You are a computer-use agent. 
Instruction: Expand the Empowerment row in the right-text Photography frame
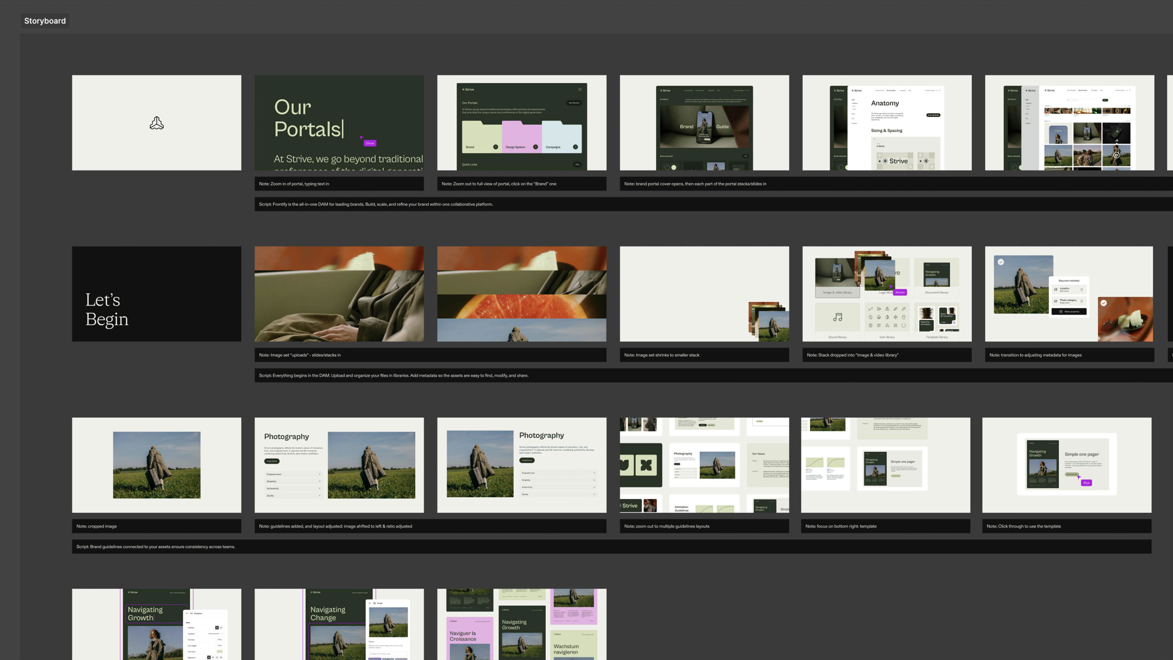click(x=594, y=473)
